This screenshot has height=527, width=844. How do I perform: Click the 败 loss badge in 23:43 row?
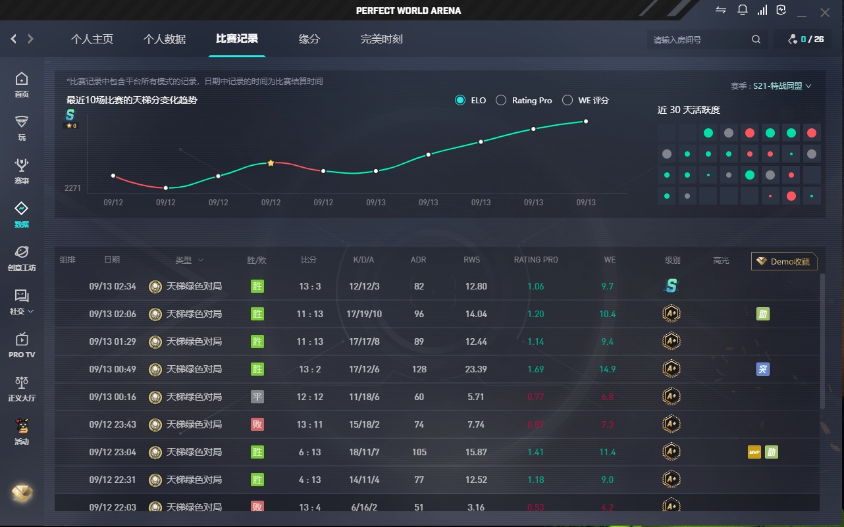point(257,424)
